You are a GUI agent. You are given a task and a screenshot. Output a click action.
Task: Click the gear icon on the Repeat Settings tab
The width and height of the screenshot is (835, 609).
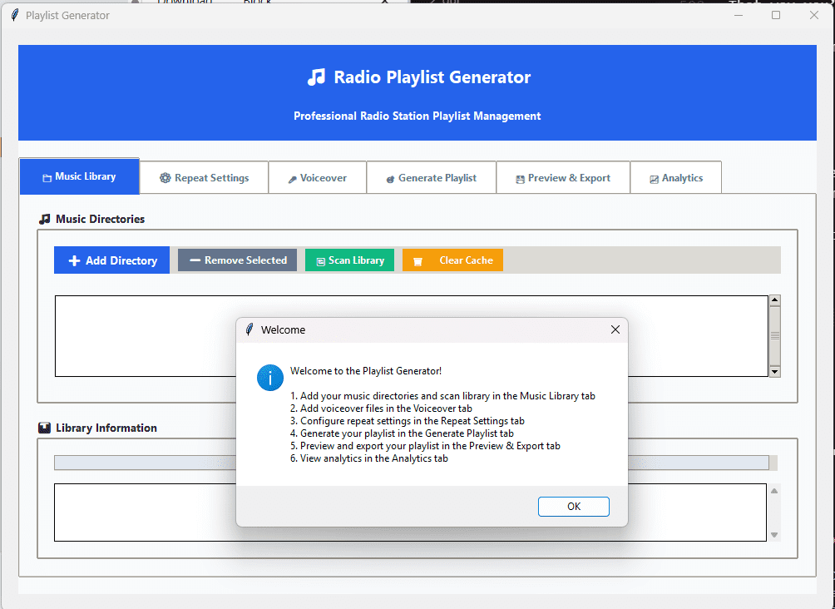[x=166, y=177]
